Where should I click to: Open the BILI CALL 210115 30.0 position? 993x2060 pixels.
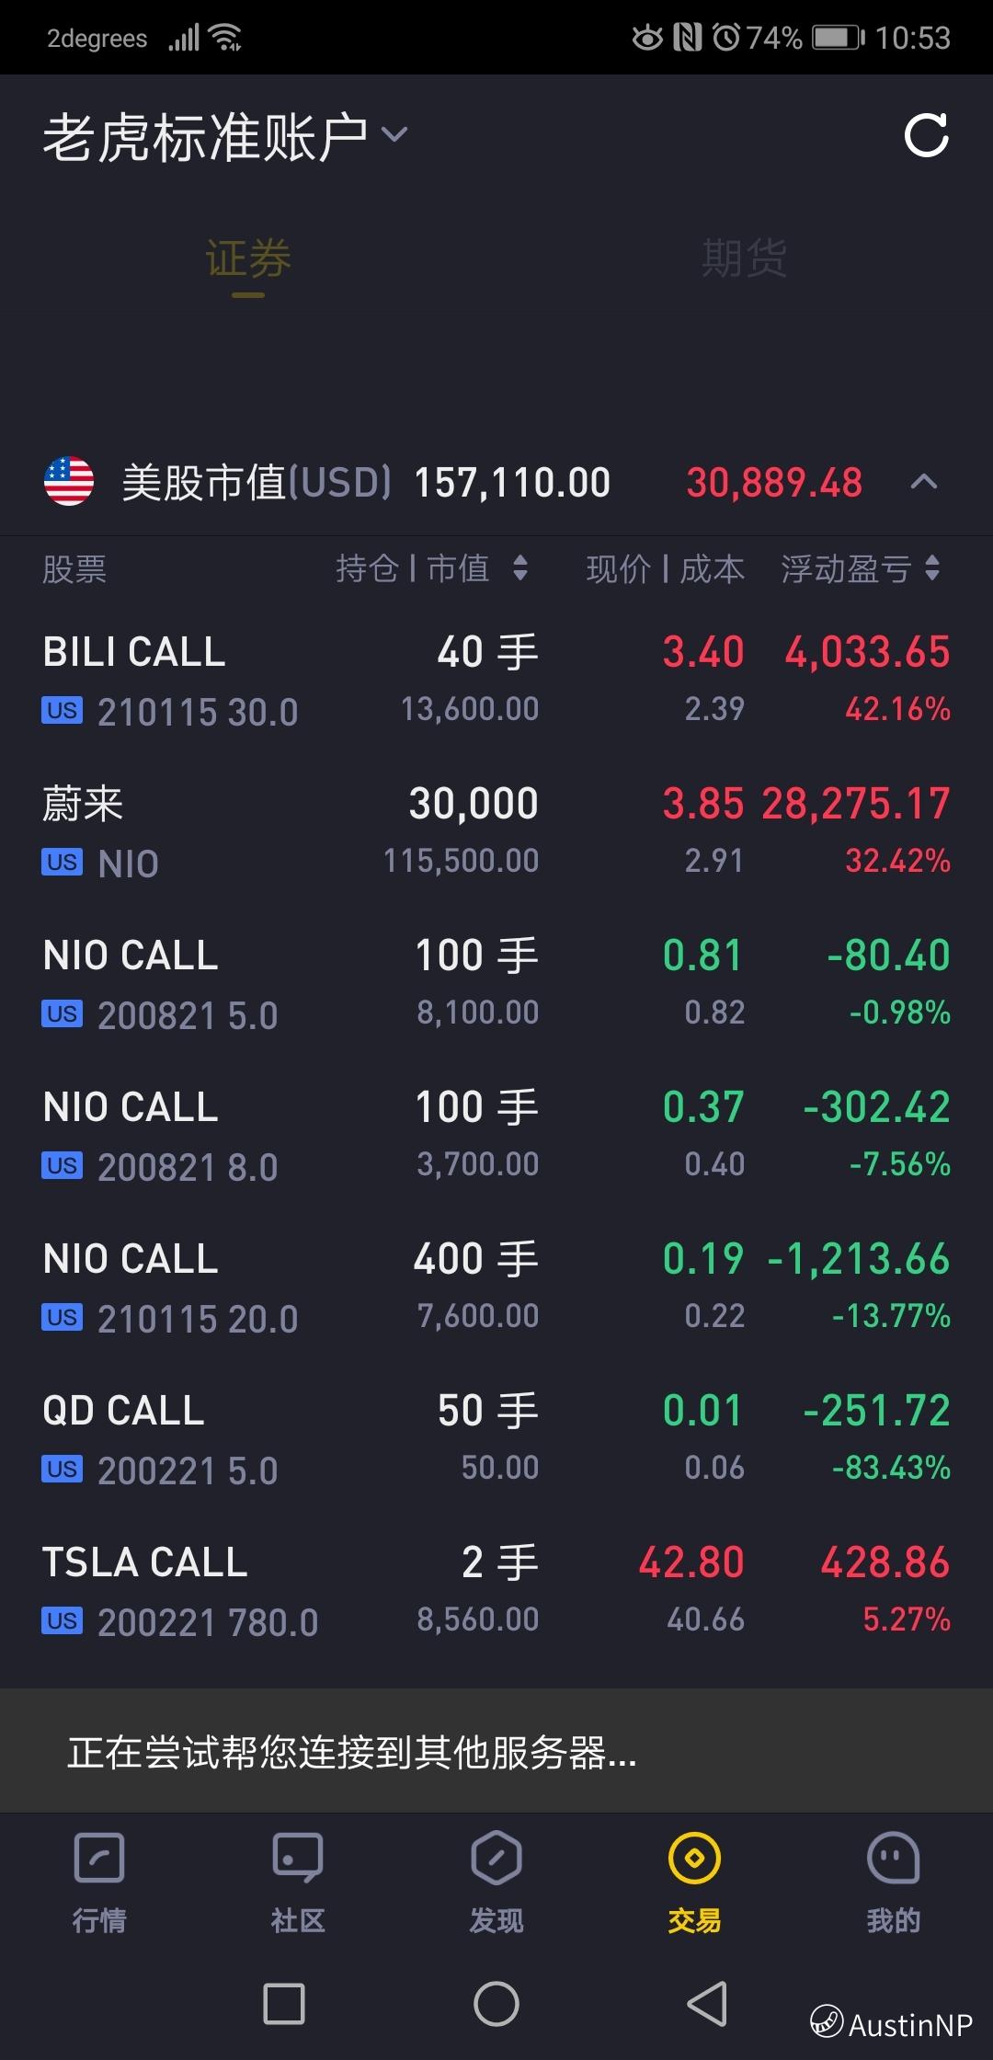[x=496, y=681]
